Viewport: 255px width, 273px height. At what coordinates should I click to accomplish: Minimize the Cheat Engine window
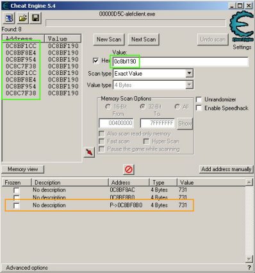click(x=232, y=6)
